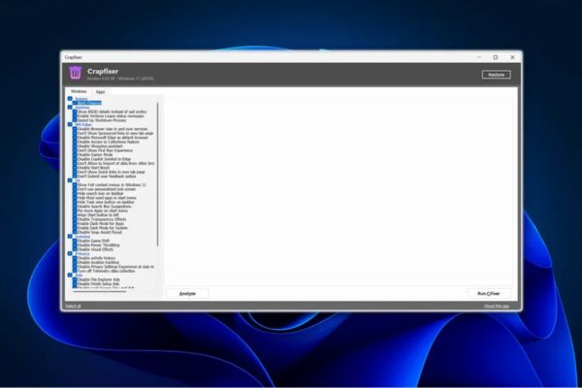The width and height of the screenshot is (582, 388).
Task: Maximize the Crapfixer window
Action: pyautogui.click(x=496, y=57)
